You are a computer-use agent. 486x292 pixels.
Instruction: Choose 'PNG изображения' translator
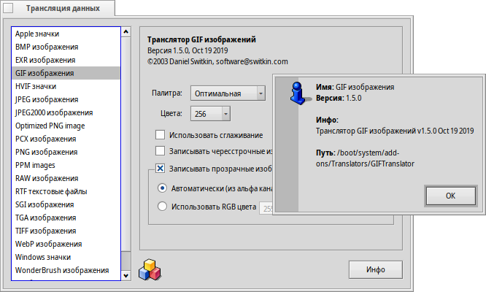point(46,152)
